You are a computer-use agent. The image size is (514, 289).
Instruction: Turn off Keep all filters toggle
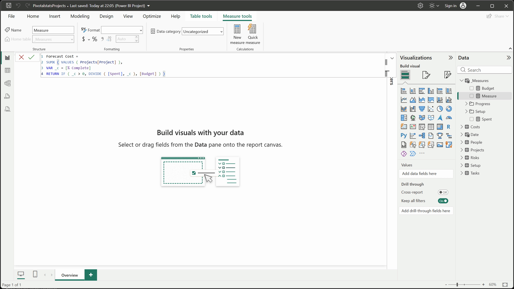click(443, 201)
